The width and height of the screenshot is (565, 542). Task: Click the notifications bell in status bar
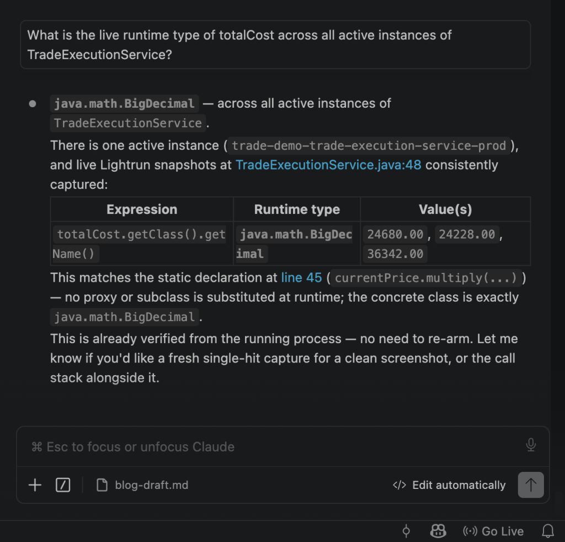coord(548,531)
